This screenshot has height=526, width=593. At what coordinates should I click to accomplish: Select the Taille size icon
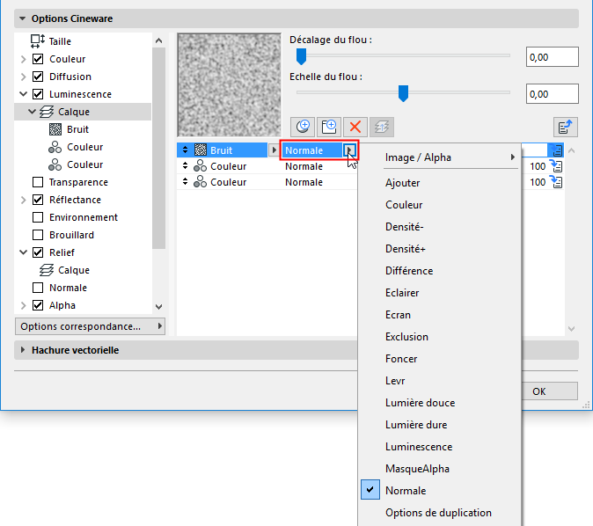38,41
